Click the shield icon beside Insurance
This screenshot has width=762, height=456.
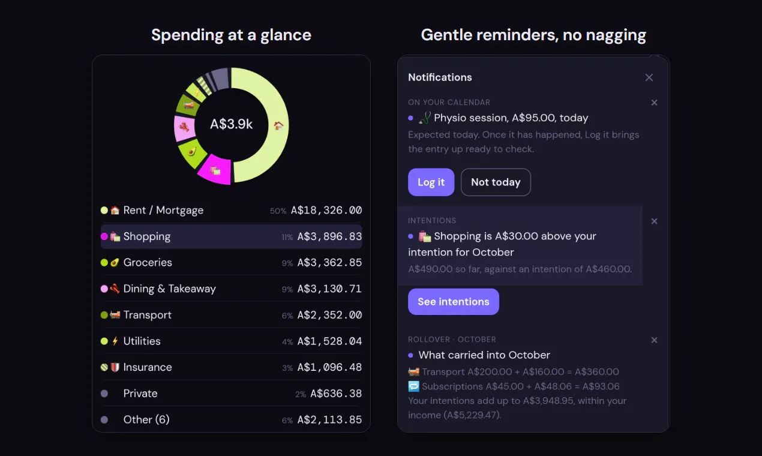pyautogui.click(x=115, y=367)
